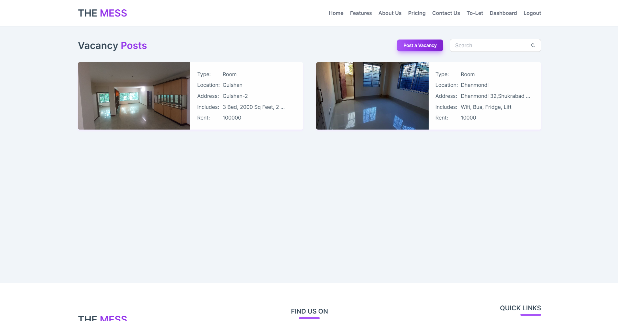Screen dimensions: 618x321
Task: Open the Home menu item
Action: point(336,13)
